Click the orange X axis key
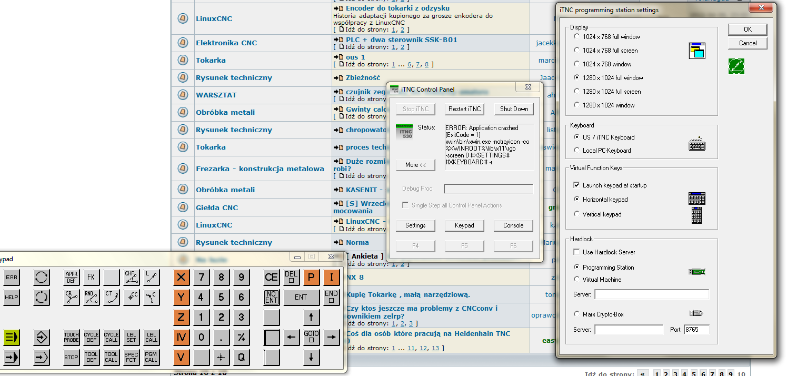Screen dimensions: 787x376 pos(182,277)
